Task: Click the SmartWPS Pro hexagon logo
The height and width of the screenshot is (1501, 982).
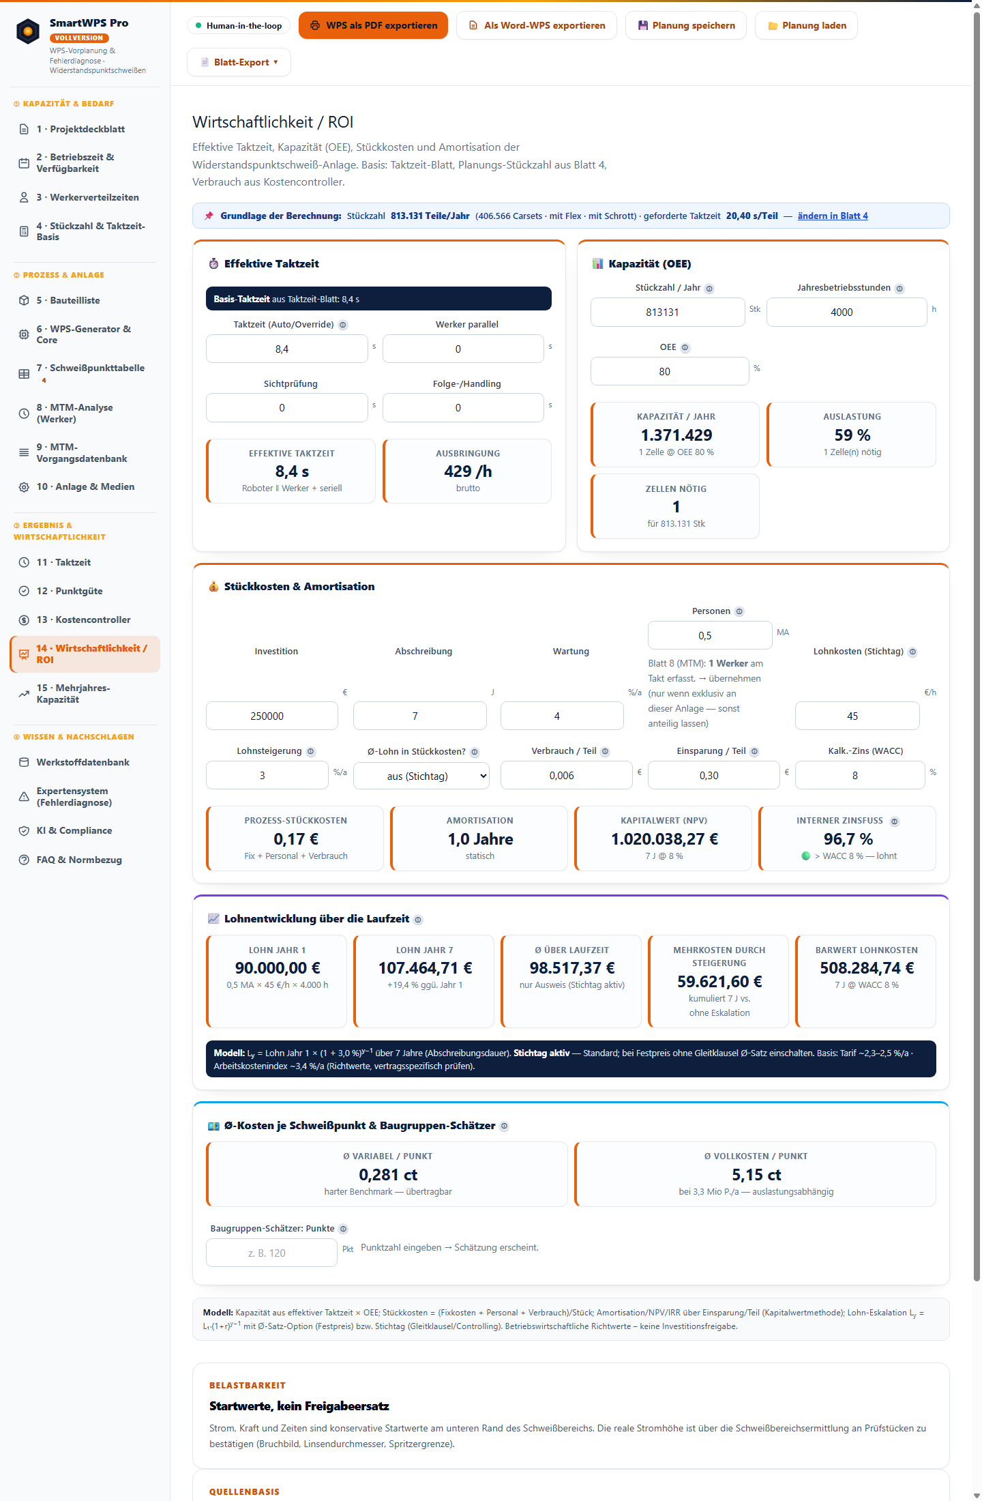Action: pos(28,31)
